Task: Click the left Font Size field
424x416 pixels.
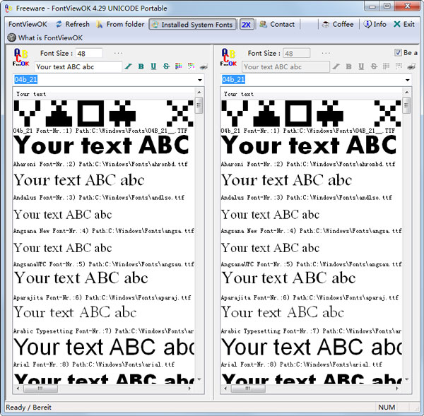Action: (x=89, y=53)
